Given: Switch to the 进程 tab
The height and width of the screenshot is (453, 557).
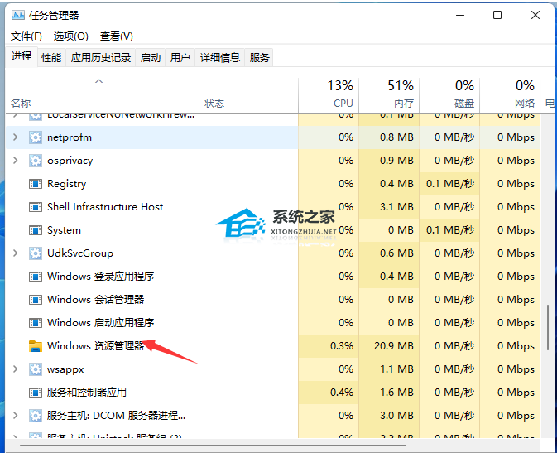Looking at the screenshot, I should 22,56.
